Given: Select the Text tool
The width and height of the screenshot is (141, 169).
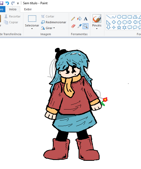Looking at the screenshot, I should (x=86, y=19).
